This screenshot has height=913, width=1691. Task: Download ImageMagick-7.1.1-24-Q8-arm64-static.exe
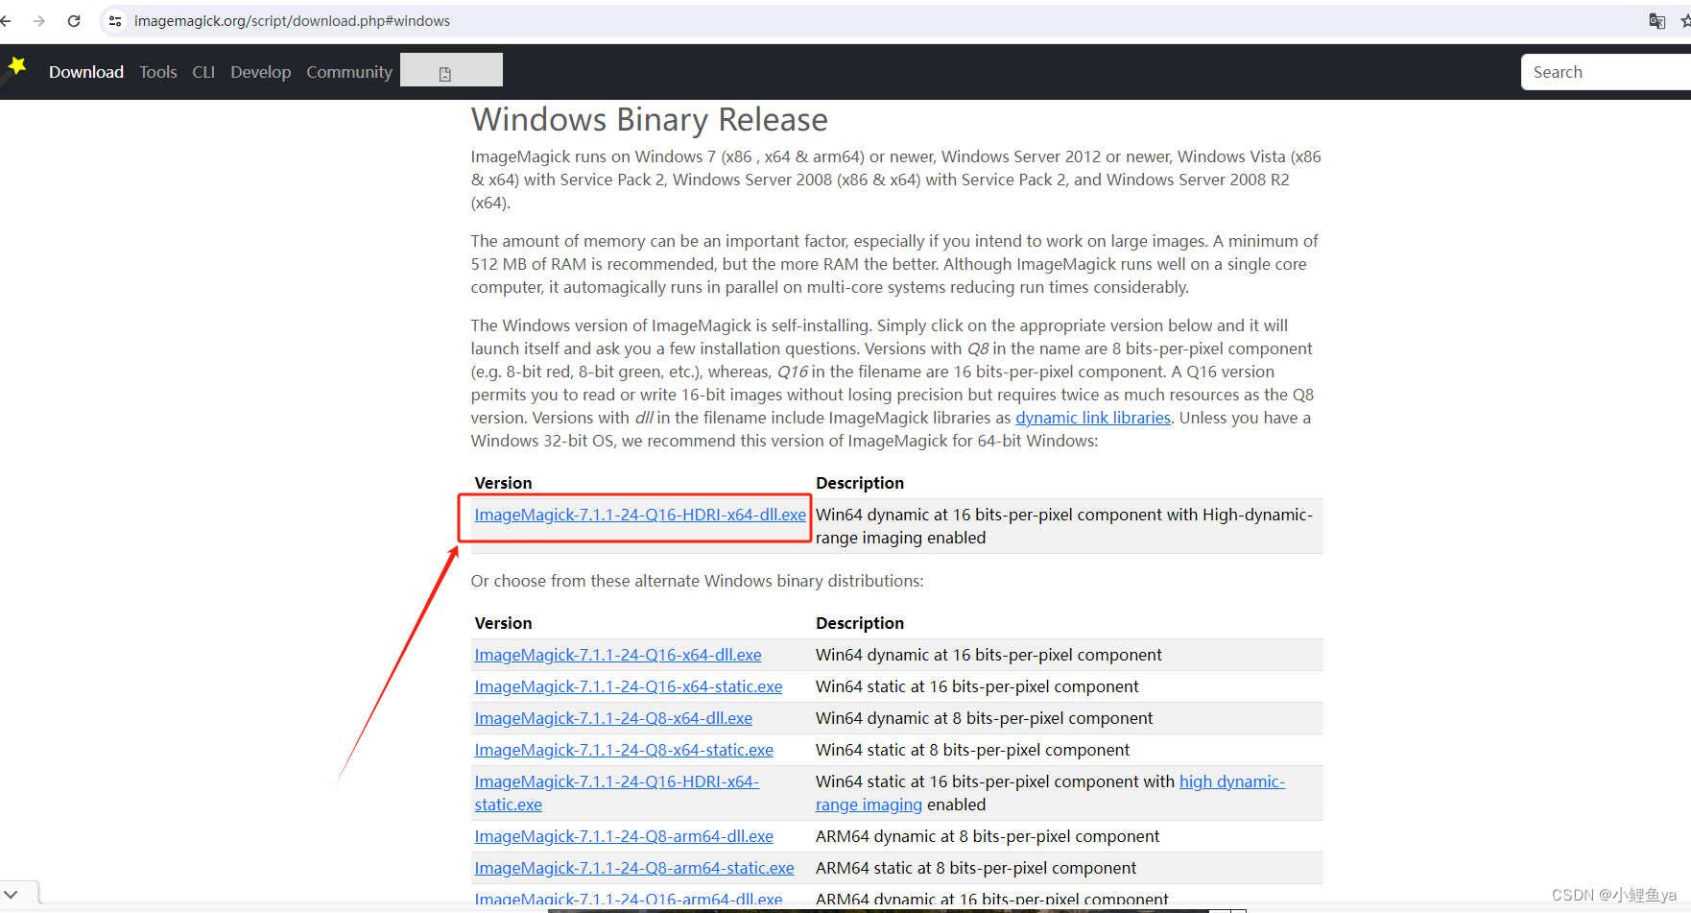tap(634, 868)
